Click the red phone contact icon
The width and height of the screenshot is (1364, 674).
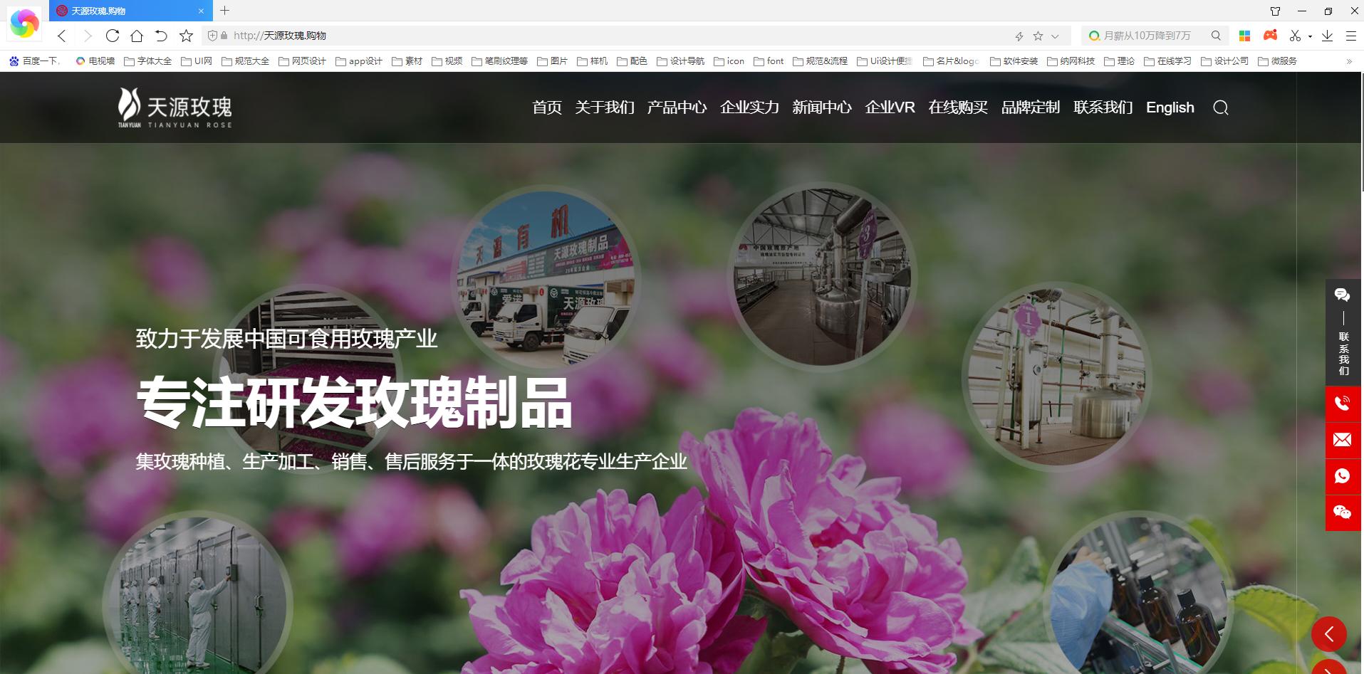click(x=1343, y=404)
